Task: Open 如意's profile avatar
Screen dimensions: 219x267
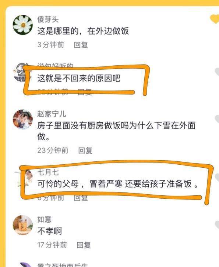Action: pos(23,225)
